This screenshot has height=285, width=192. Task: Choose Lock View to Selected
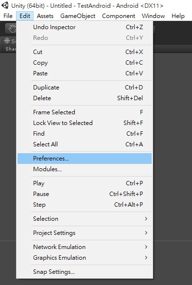(x=85, y=123)
